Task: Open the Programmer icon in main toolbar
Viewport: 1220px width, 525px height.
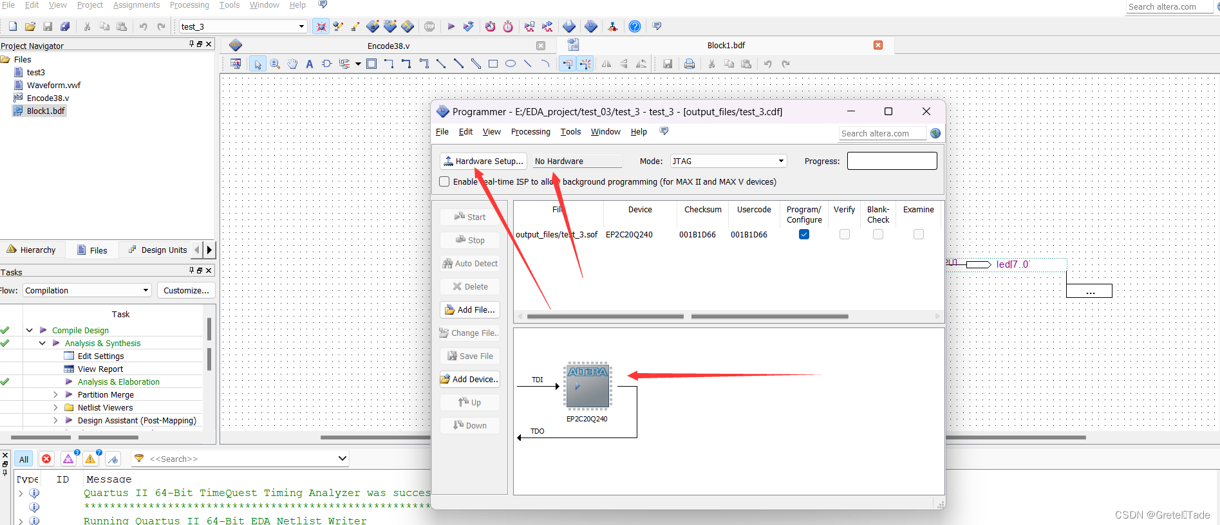Action: tap(591, 26)
